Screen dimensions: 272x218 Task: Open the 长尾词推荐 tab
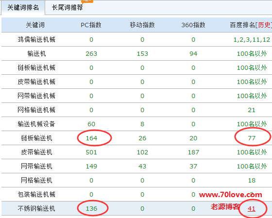(x=68, y=7)
